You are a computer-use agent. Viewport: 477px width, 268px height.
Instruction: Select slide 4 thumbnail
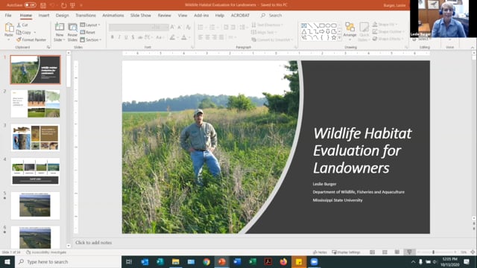35,171
